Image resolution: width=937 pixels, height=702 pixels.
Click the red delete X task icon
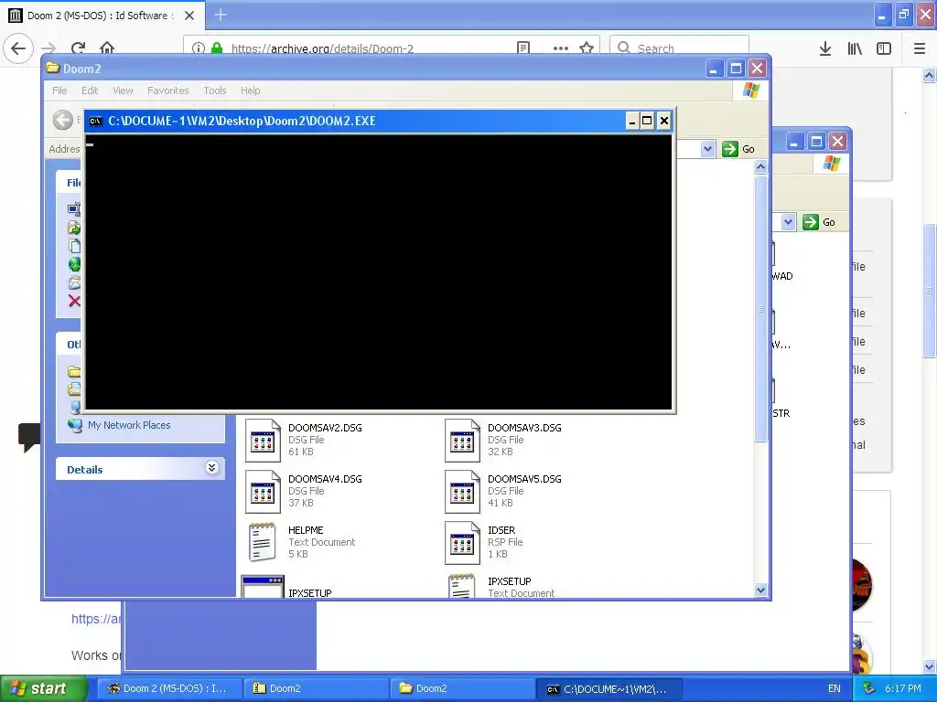tap(74, 301)
